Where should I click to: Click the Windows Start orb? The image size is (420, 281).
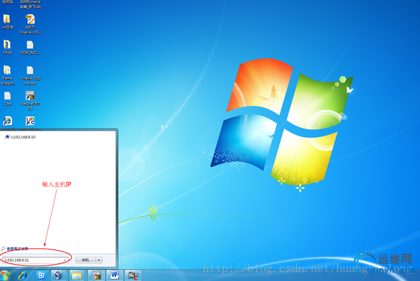5,275
